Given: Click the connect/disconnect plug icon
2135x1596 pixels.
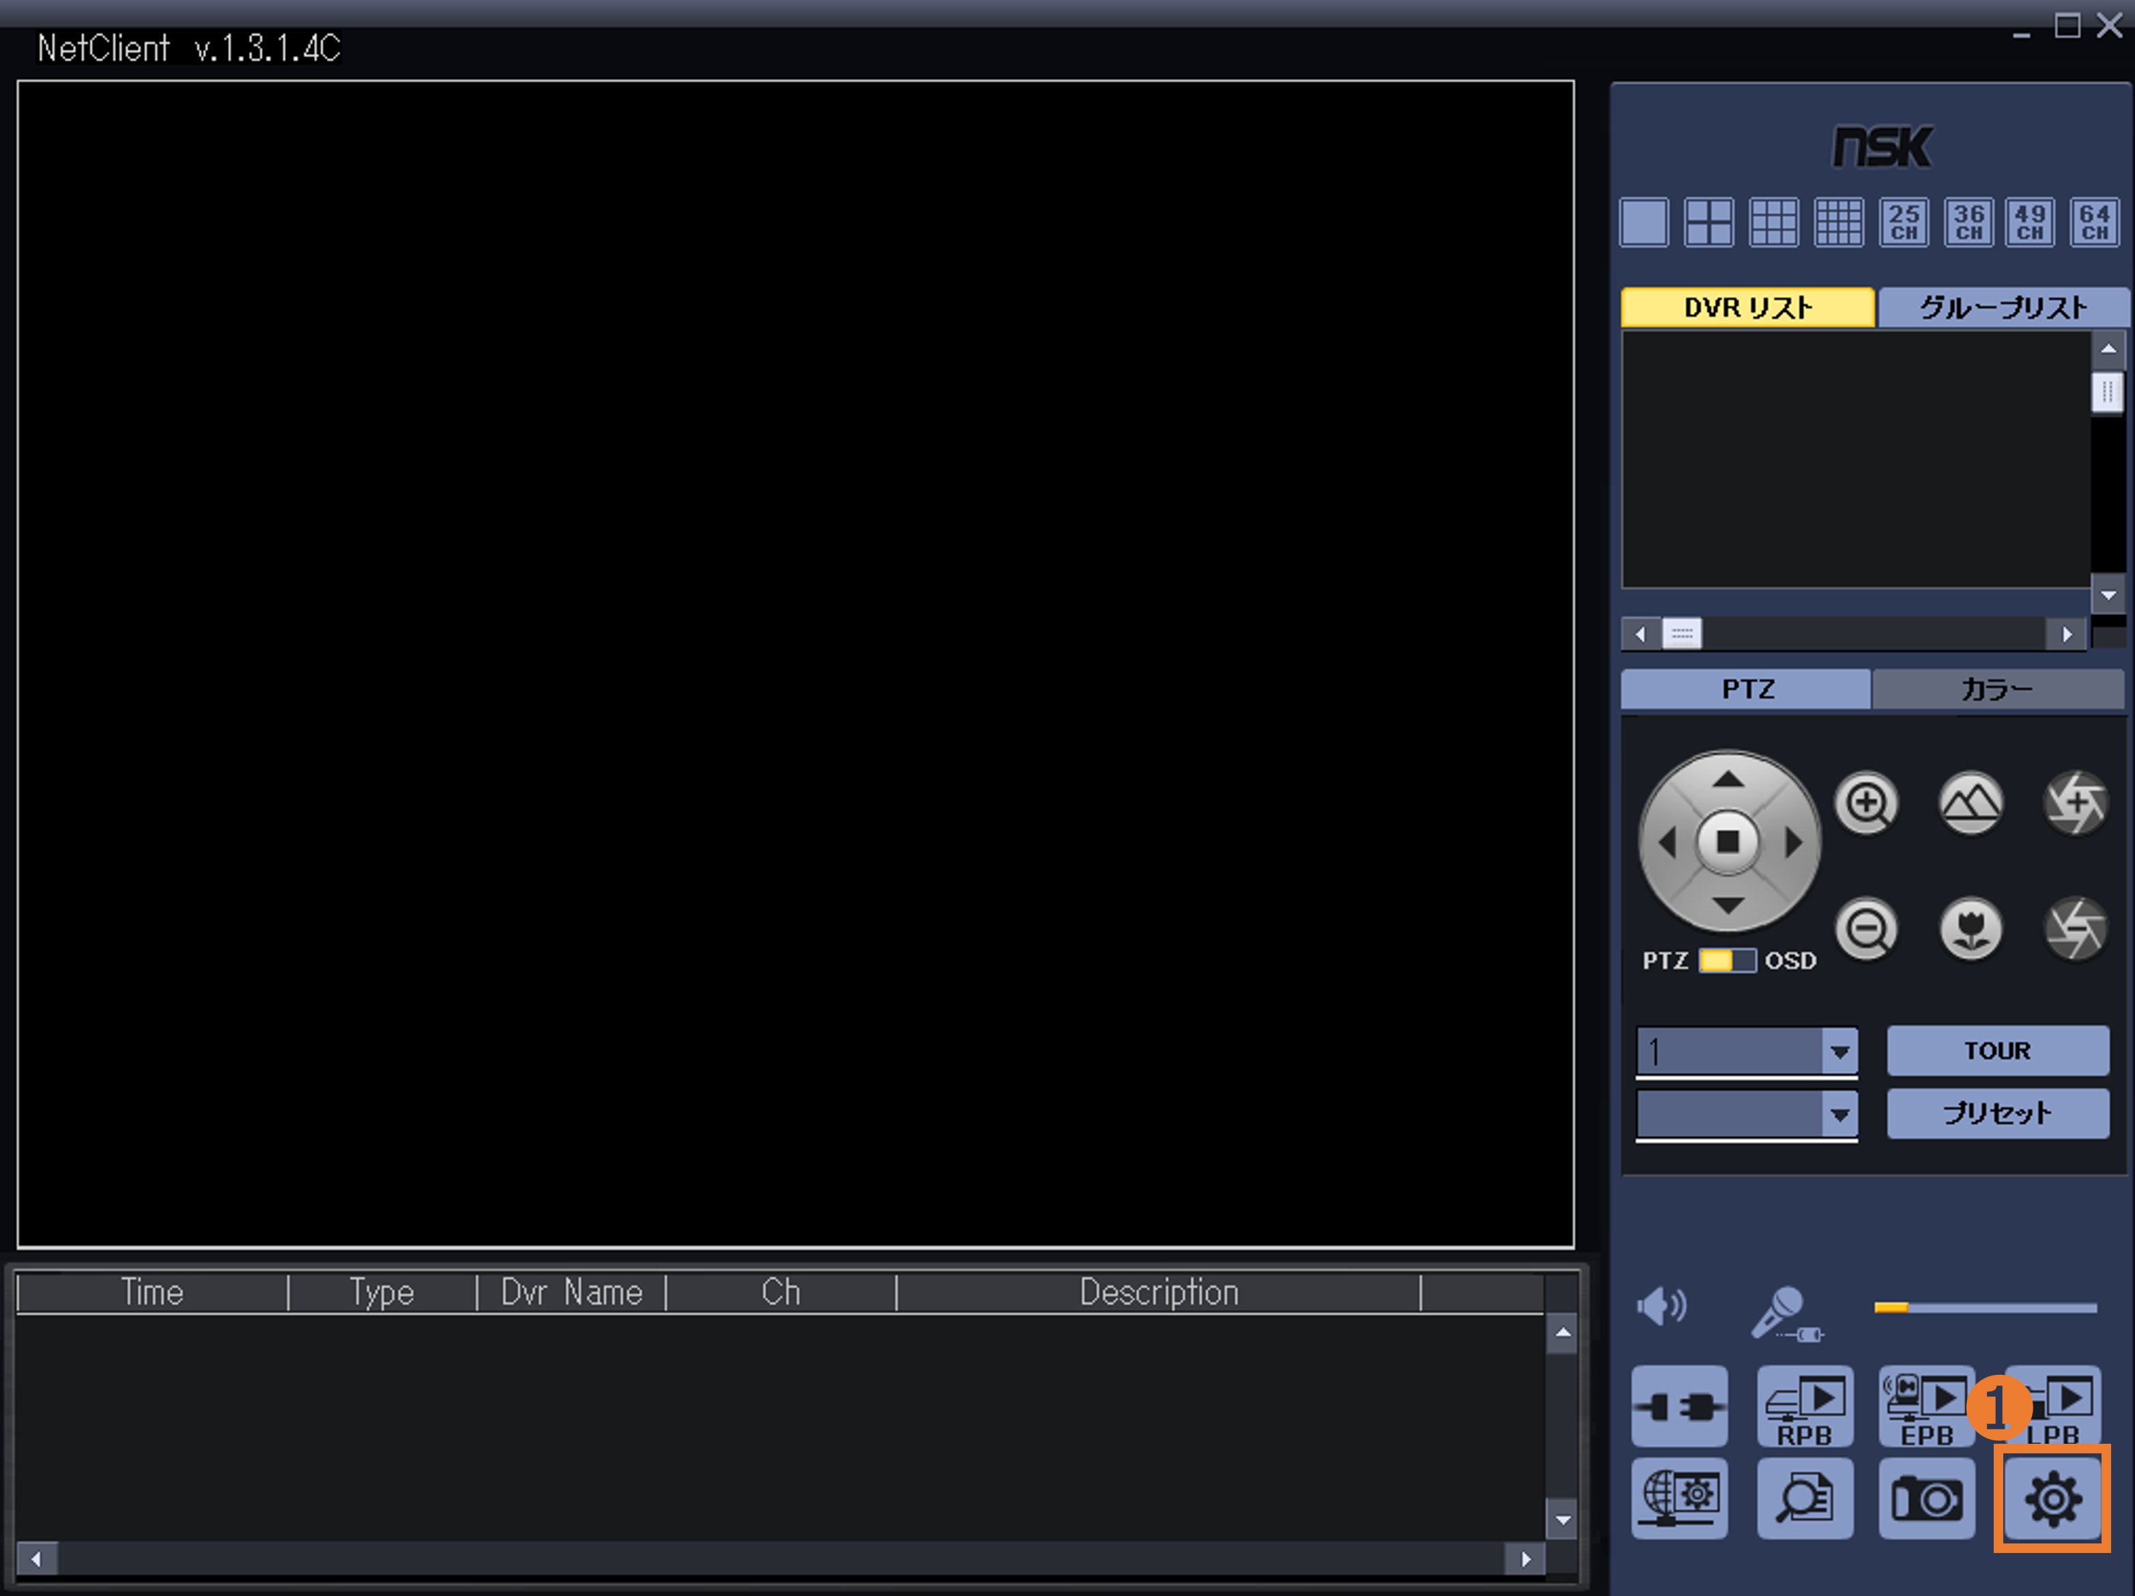Looking at the screenshot, I should [1680, 1406].
